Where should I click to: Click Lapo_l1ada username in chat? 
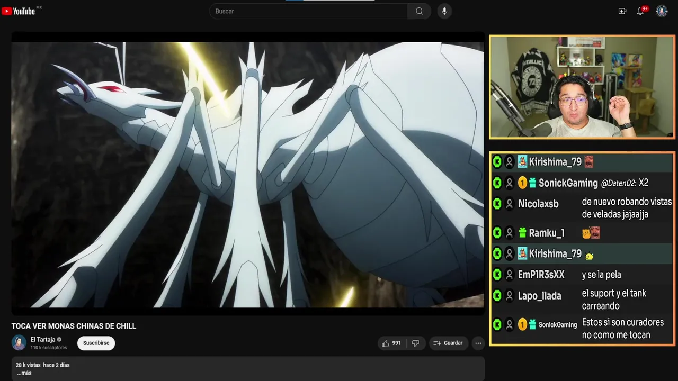pos(540,296)
